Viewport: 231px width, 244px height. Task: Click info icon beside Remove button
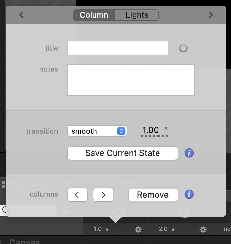click(189, 194)
